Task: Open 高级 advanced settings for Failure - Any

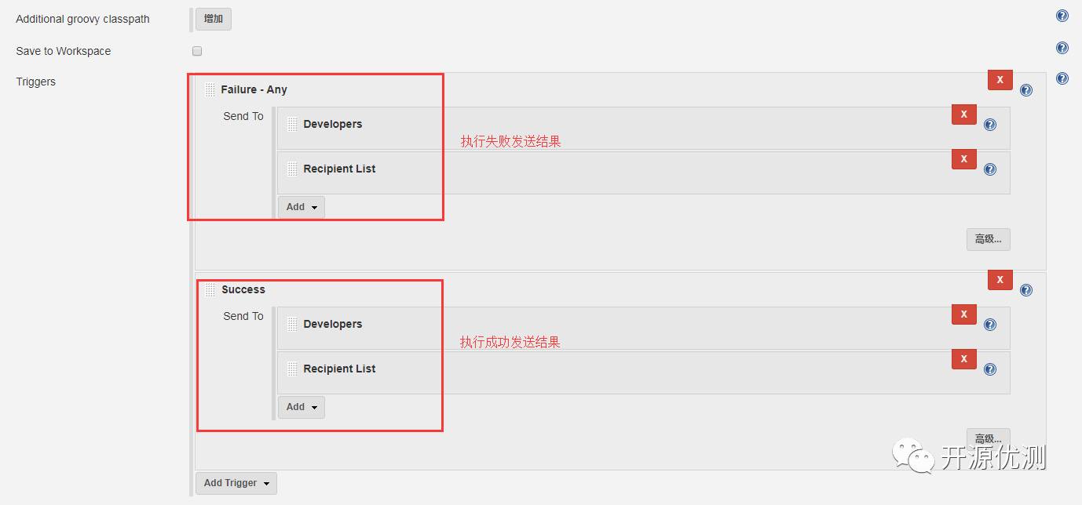Action: [989, 239]
